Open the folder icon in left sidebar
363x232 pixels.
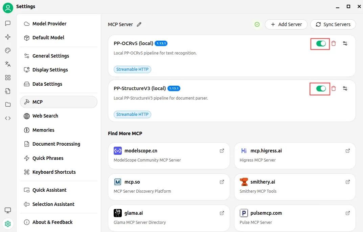[8, 105]
